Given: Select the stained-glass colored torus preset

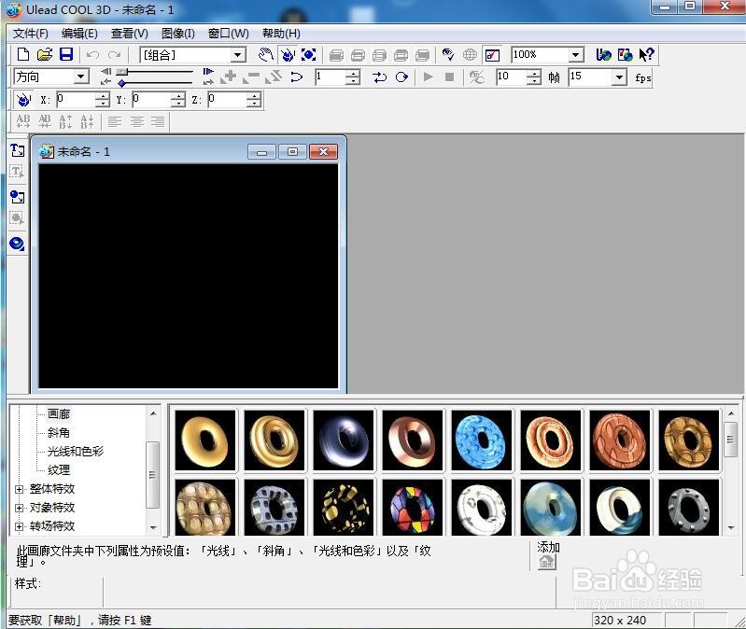Looking at the screenshot, I should pyautogui.click(x=413, y=508).
